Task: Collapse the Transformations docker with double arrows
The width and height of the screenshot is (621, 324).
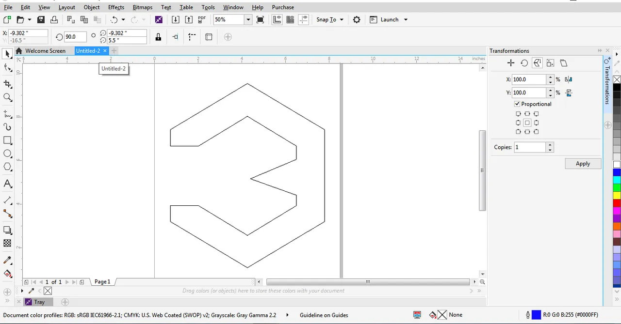Action: pyautogui.click(x=600, y=50)
